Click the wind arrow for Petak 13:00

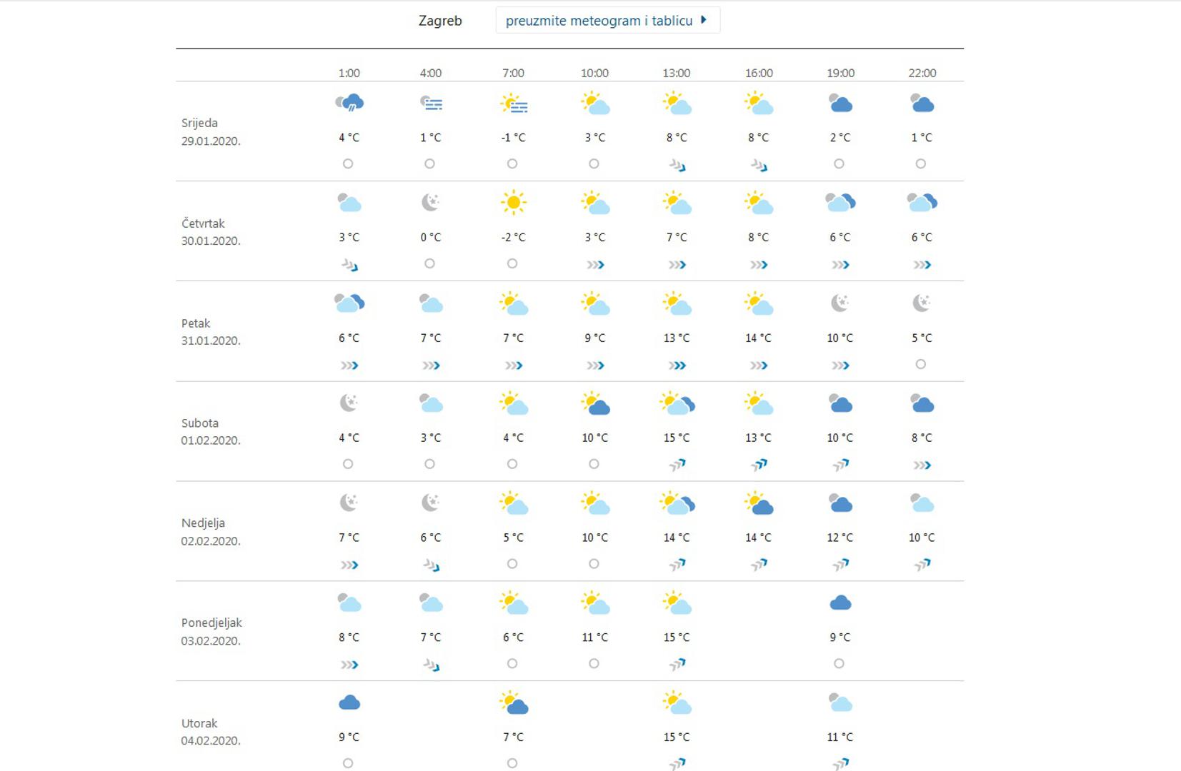tap(677, 366)
